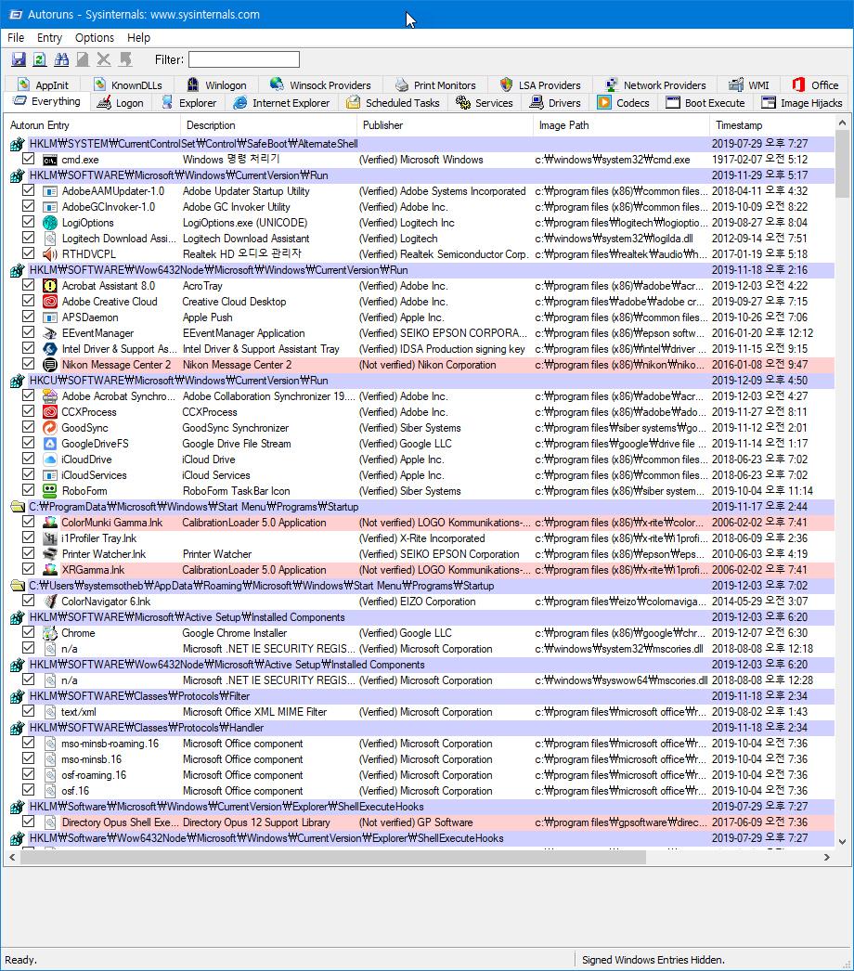
Task: Select the mso-minsb-roaming.16 entry
Action: coord(421,744)
